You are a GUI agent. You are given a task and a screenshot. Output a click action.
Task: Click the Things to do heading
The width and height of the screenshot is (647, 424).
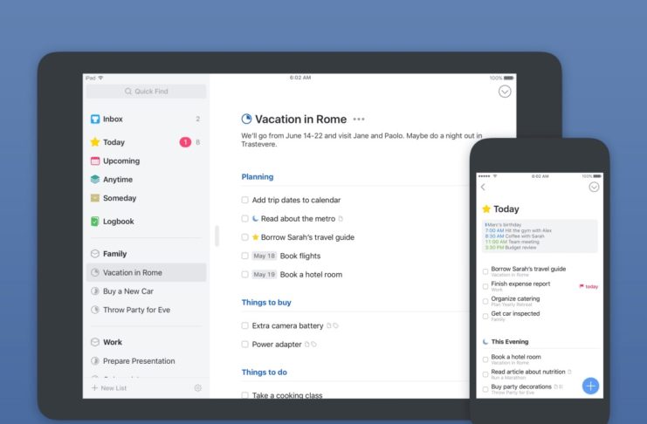[x=264, y=372]
